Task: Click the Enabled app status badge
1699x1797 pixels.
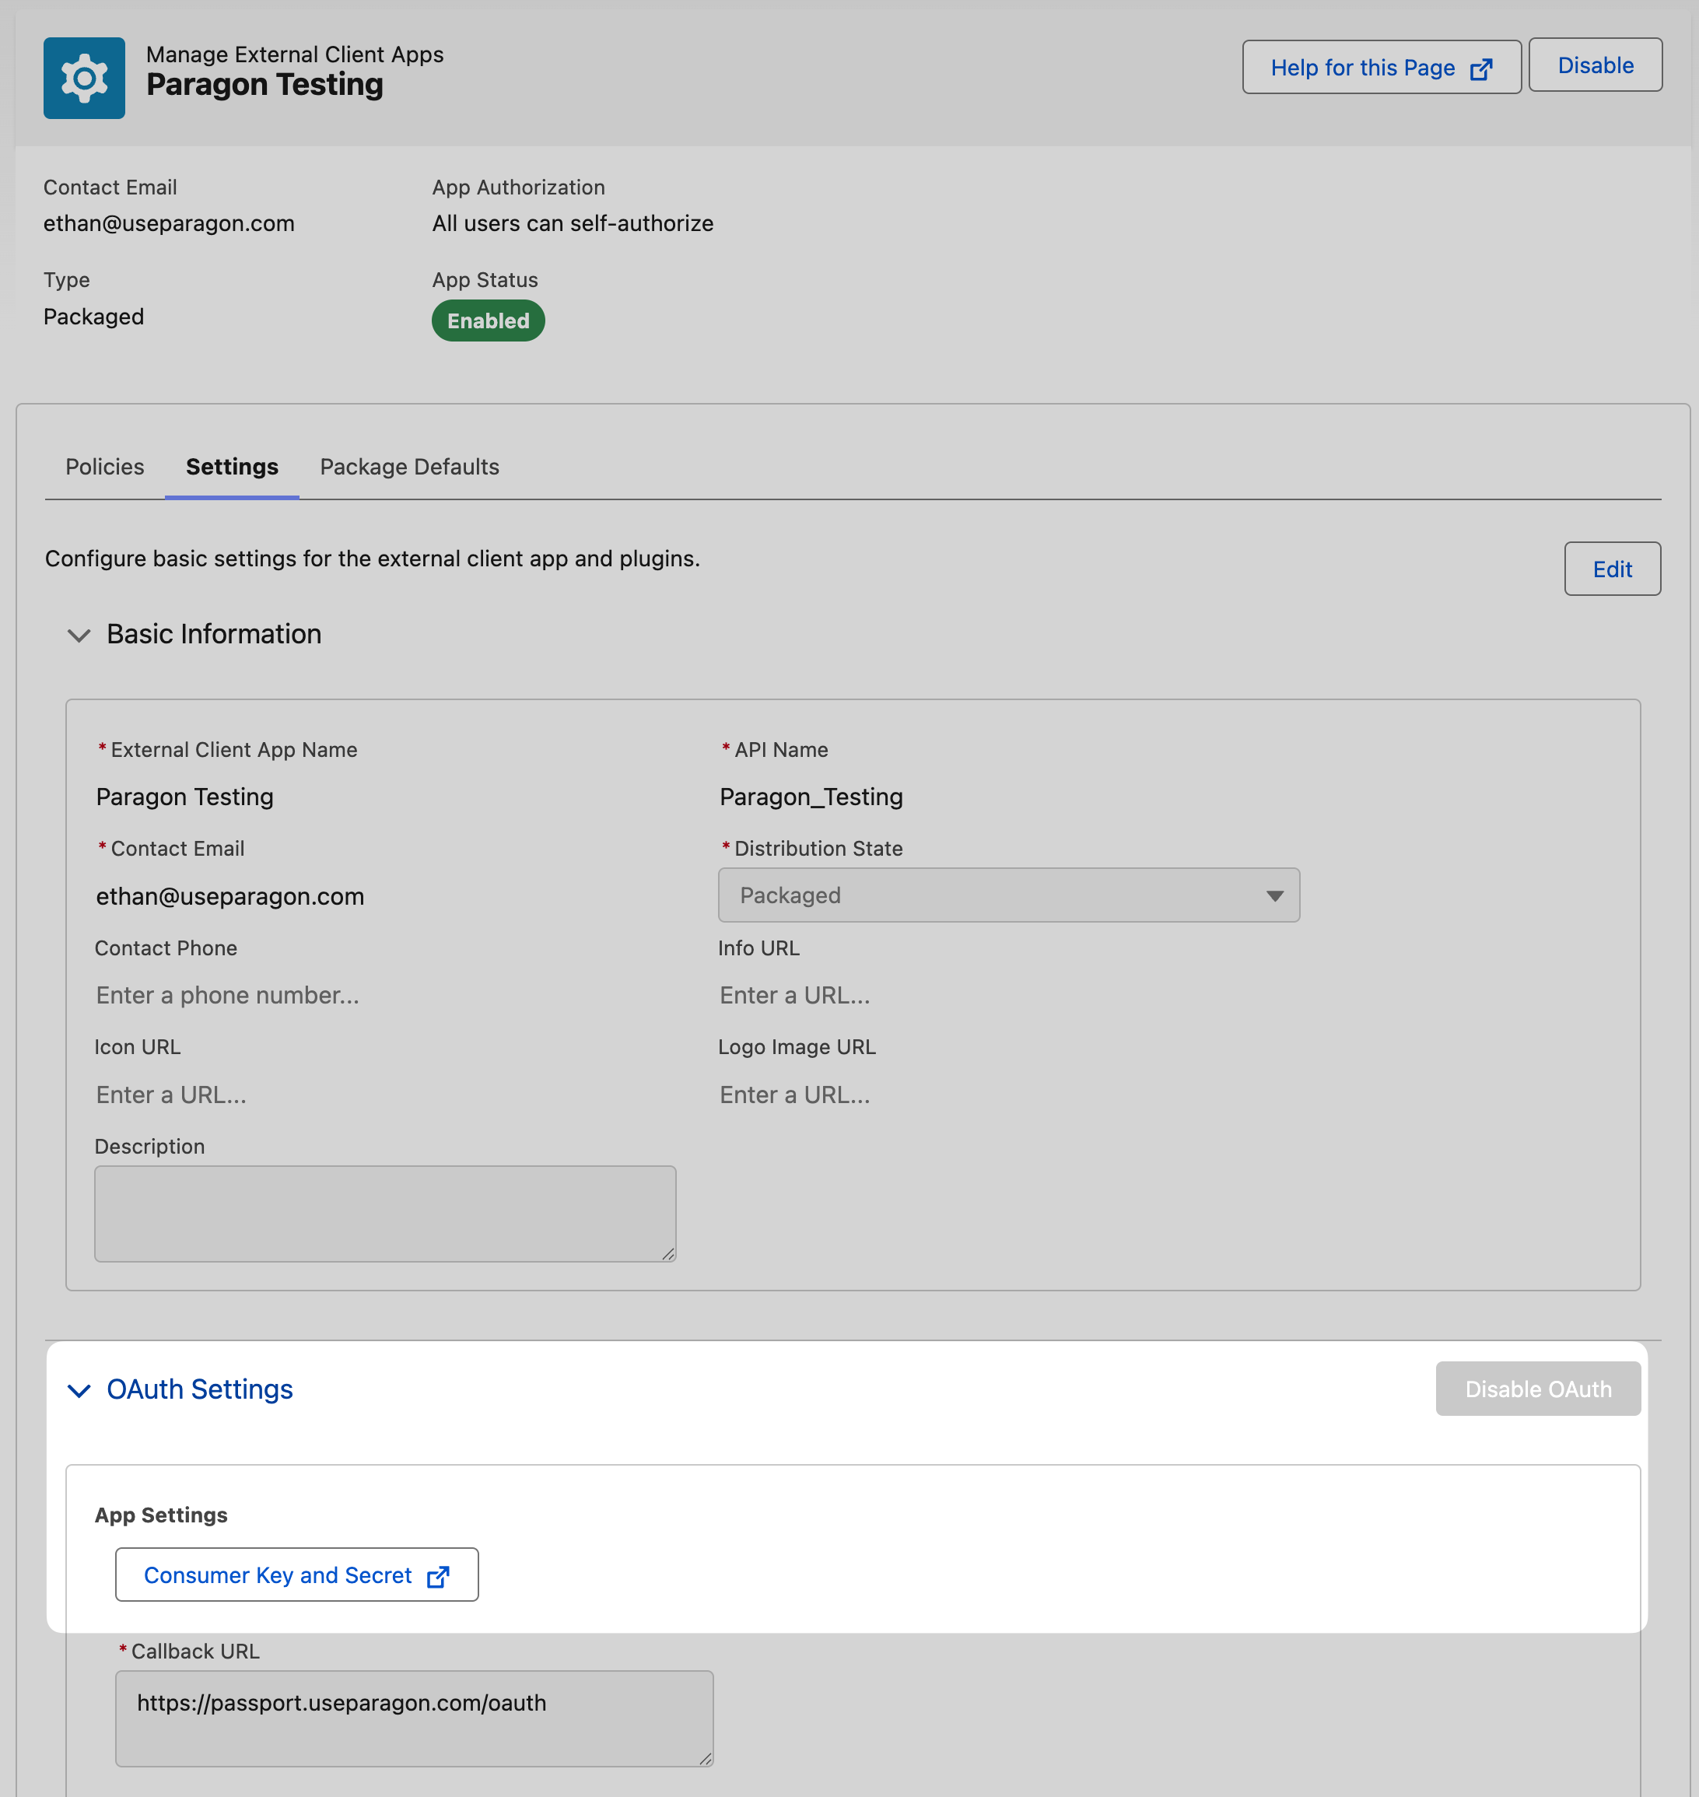Action: tap(487, 321)
